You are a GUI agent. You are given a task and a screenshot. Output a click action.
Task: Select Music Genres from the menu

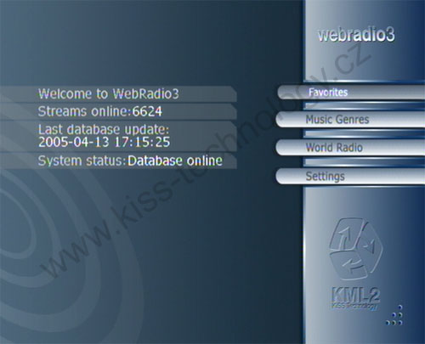point(350,119)
